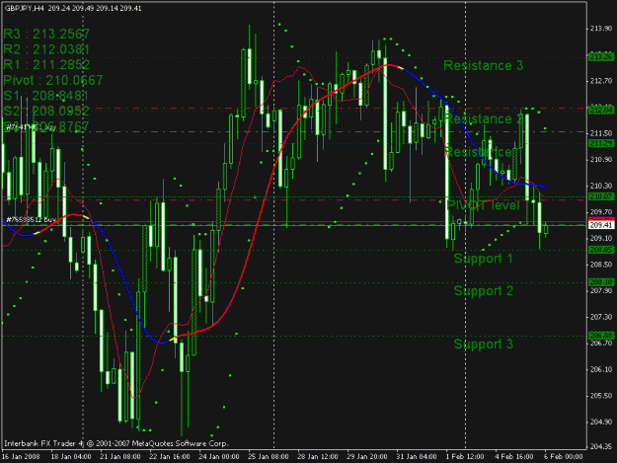
Task: Click the 209.70 price axis label
Action: click(x=601, y=212)
